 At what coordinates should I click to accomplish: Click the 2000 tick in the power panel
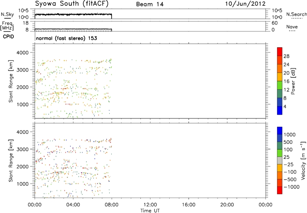coord(23,87)
